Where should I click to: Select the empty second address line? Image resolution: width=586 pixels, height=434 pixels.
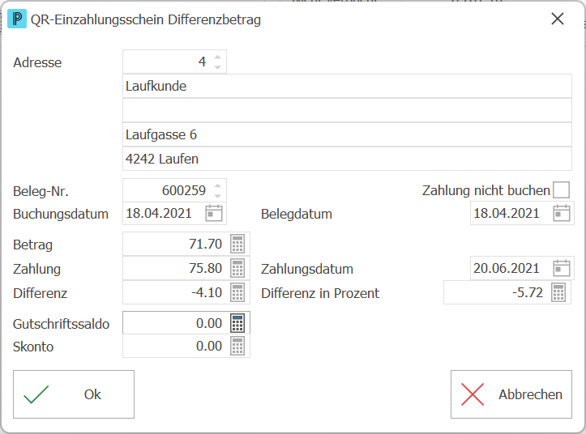[x=347, y=111]
